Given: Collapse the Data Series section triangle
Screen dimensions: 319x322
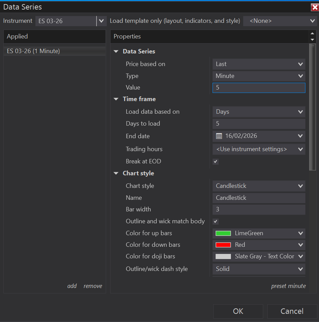Looking at the screenshot, I should point(116,51).
